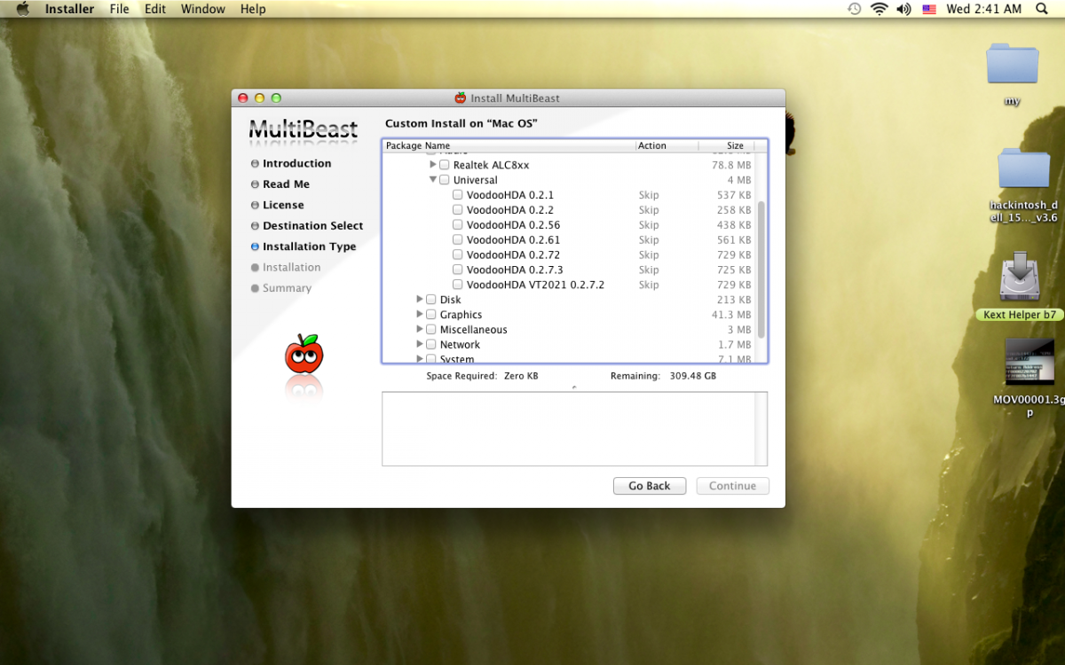Expand the Realtek ALC8xx group
Image resolution: width=1065 pixels, height=665 pixels.
433,164
